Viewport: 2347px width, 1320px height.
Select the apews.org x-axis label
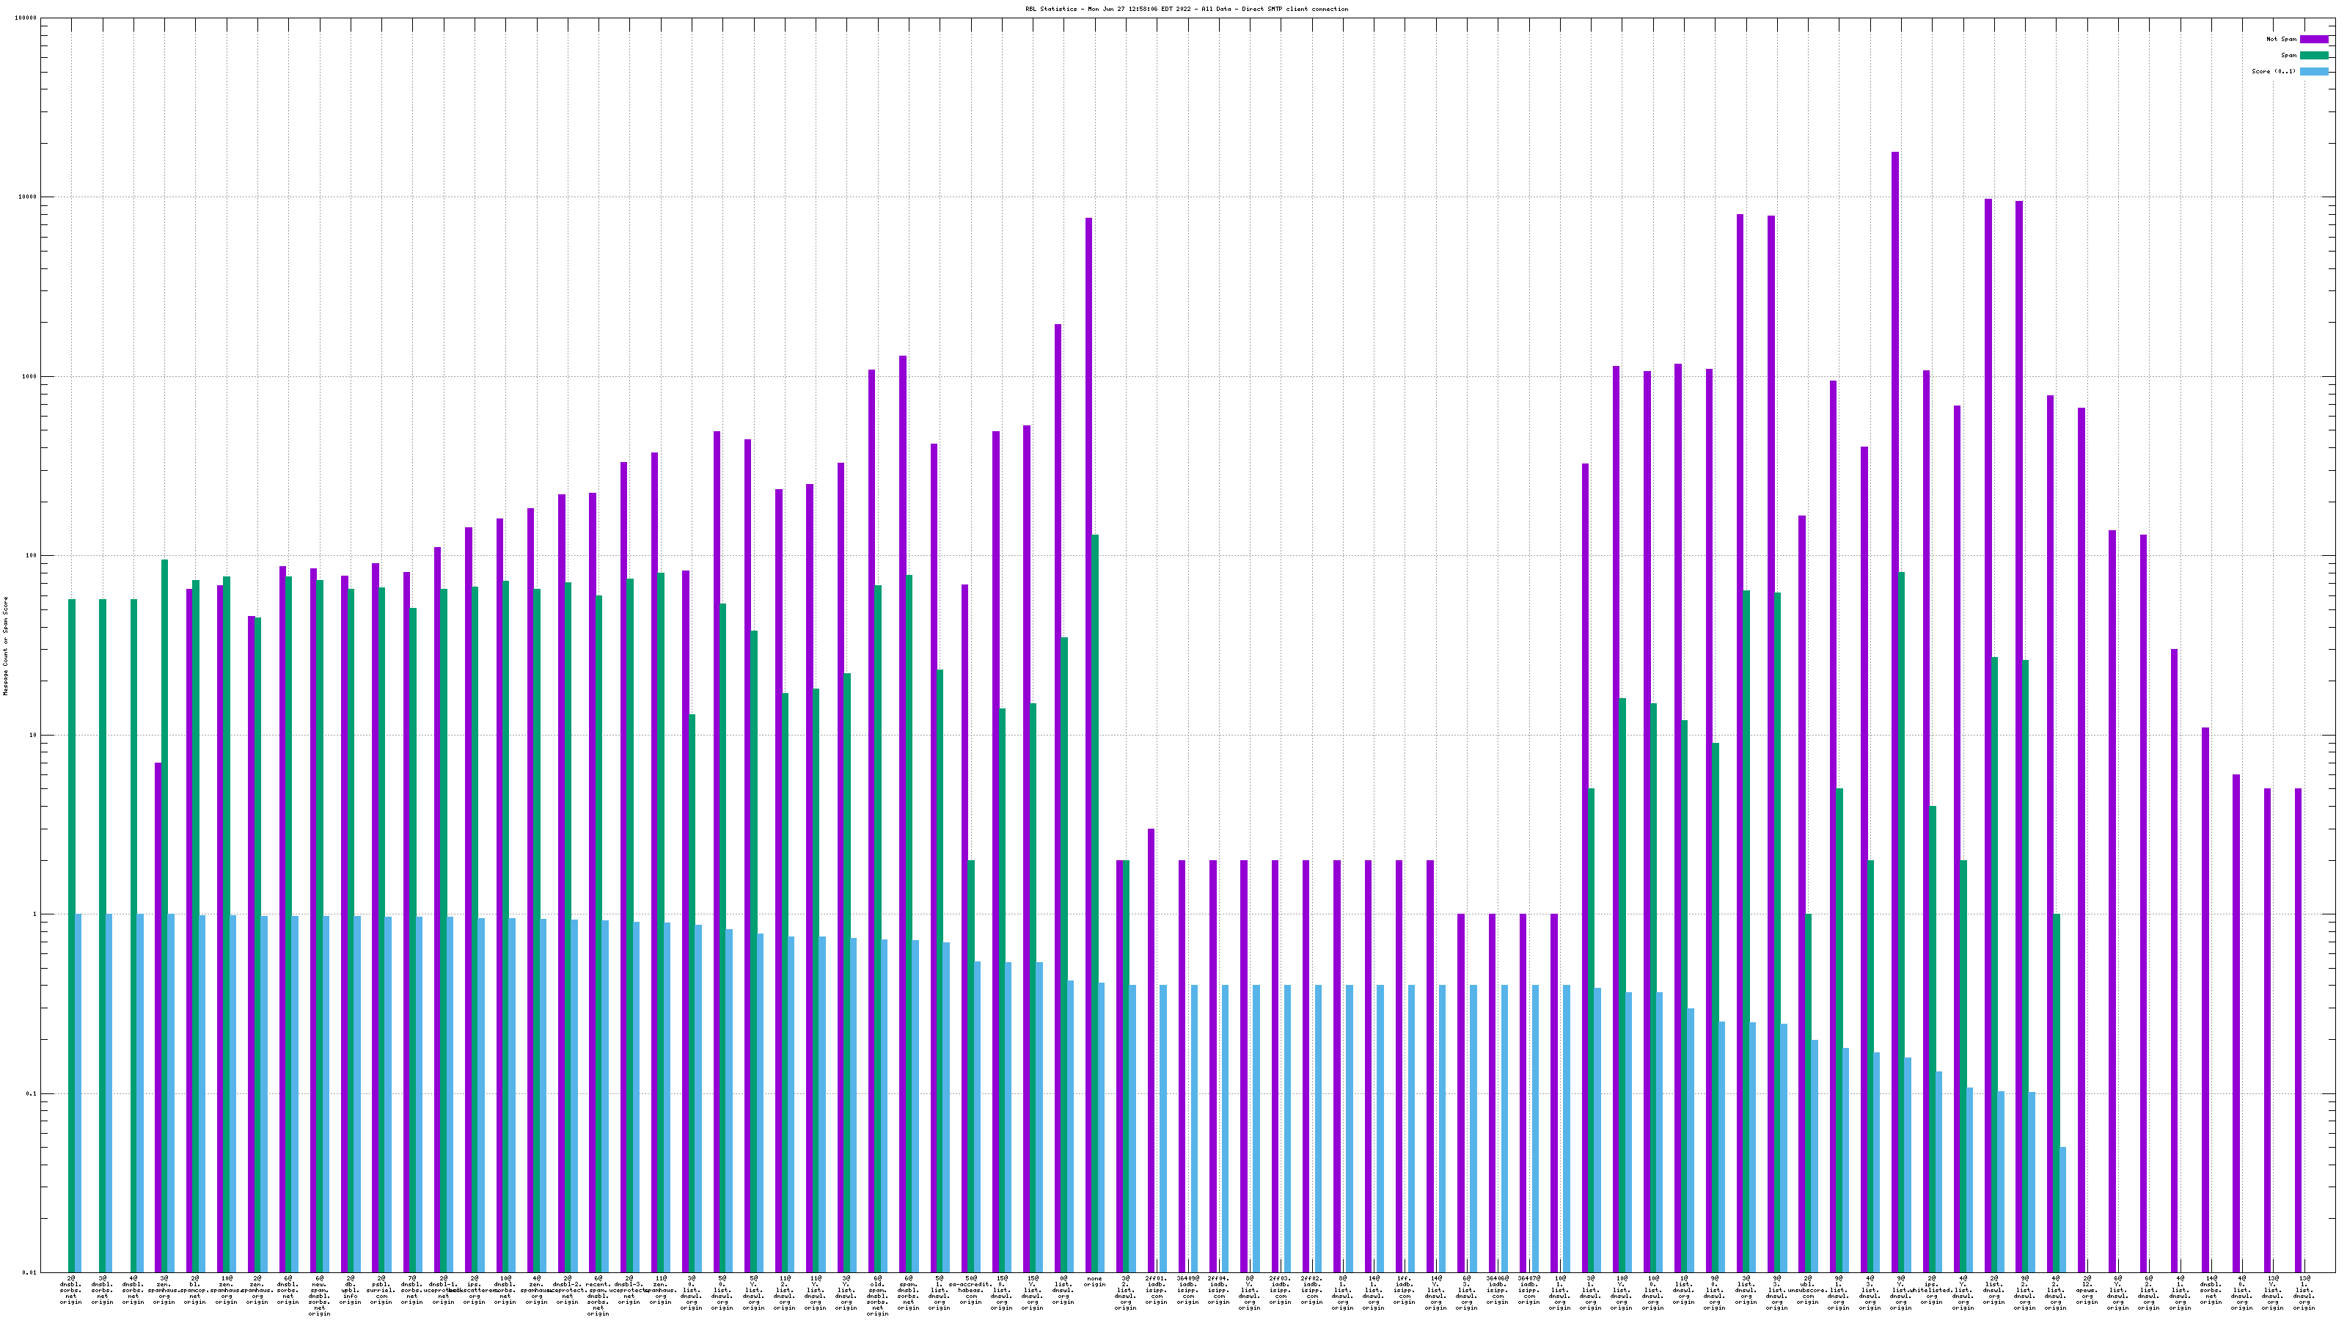[2087, 1290]
